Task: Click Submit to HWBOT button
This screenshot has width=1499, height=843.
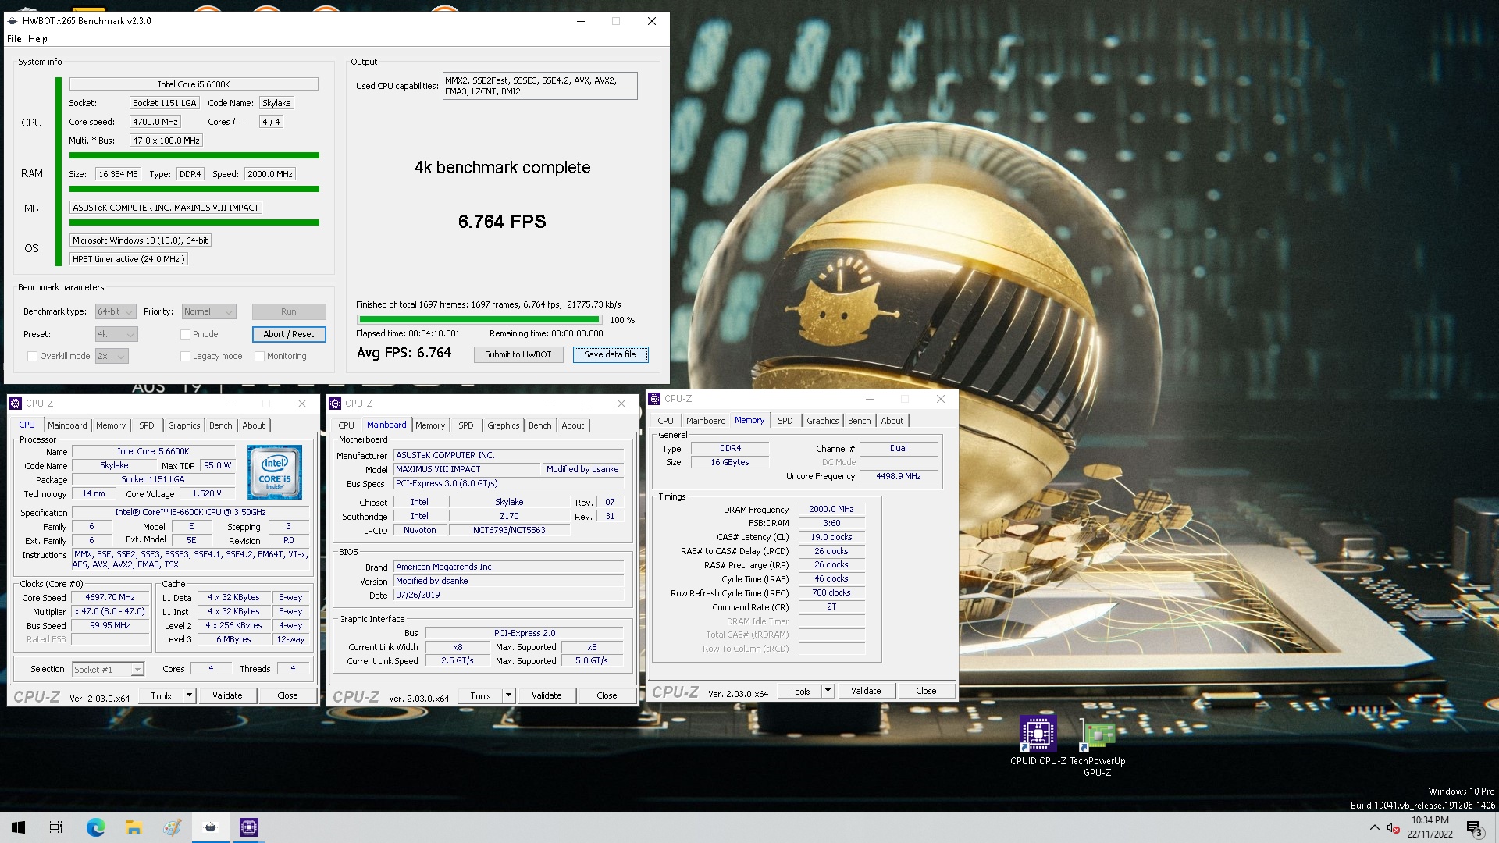Action: coord(518,354)
